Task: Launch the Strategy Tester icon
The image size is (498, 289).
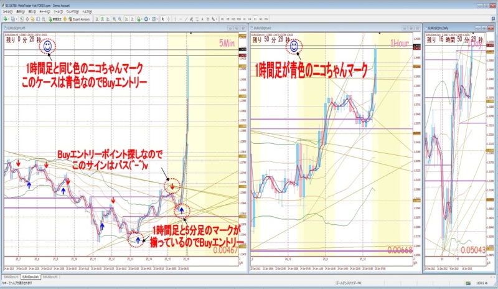Action: [x=44, y=19]
